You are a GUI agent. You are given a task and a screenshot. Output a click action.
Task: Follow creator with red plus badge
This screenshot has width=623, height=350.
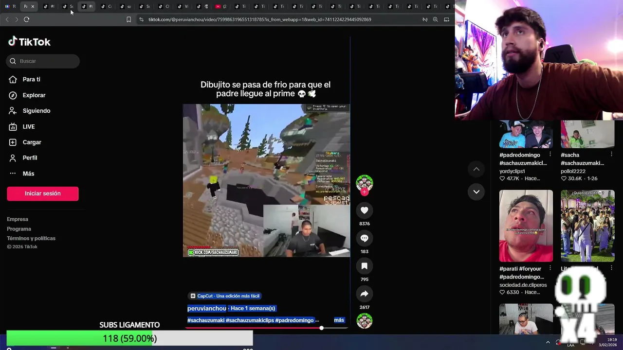(364, 192)
